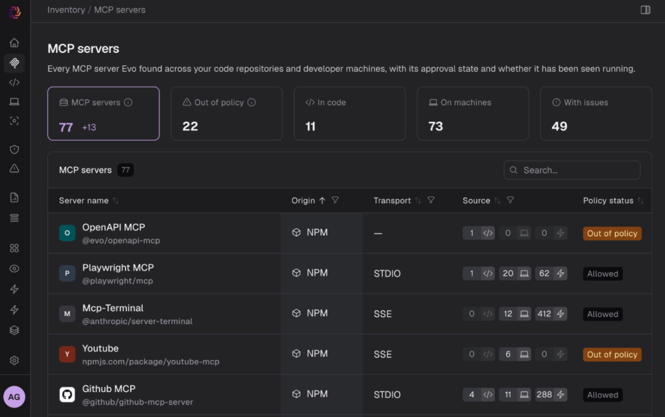Screen dimensions: 665x417
Task: Click Github MCP 4 code source chip
Action: (x=479, y=394)
